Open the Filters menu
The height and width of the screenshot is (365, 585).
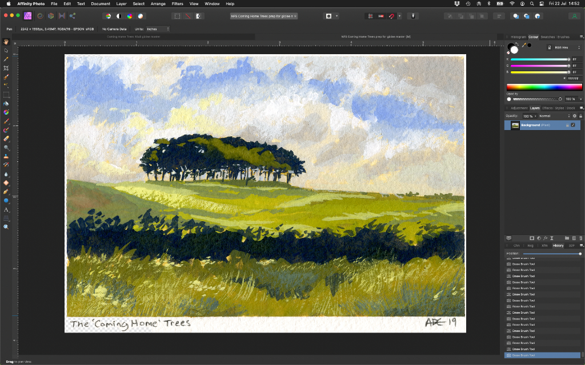[x=177, y=3]
